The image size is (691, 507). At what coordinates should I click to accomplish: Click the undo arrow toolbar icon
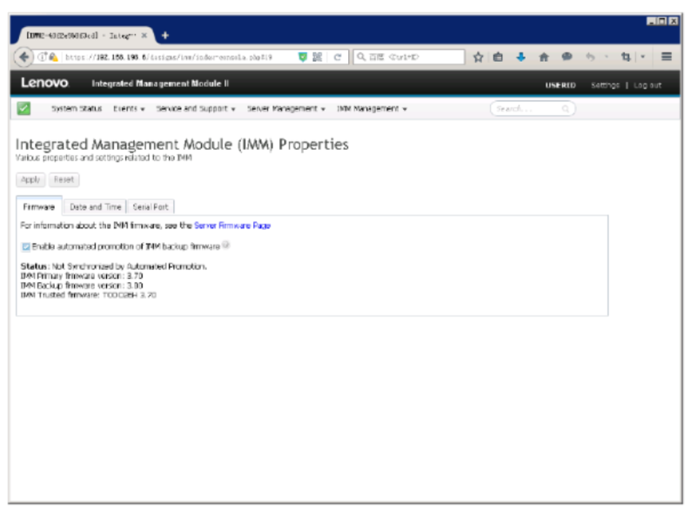590,57
